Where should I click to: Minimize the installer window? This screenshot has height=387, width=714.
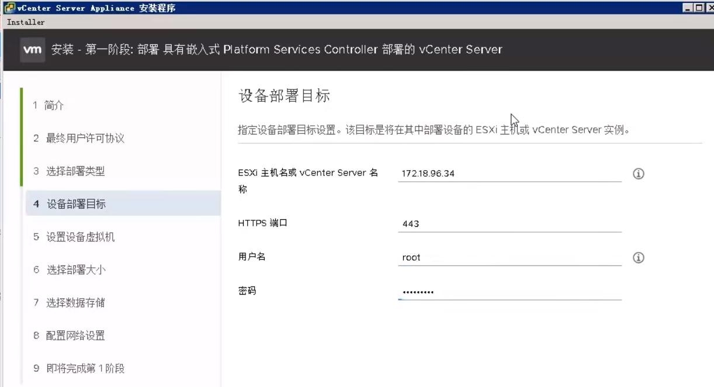687,8
